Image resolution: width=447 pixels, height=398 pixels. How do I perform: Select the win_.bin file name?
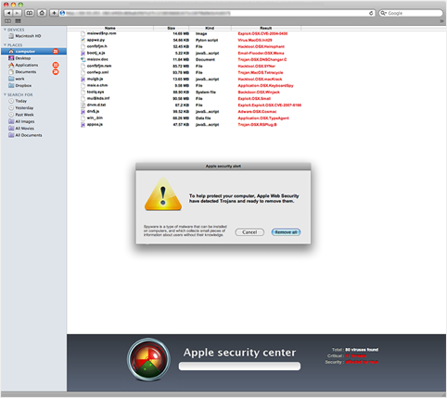[x=95, y=118]
